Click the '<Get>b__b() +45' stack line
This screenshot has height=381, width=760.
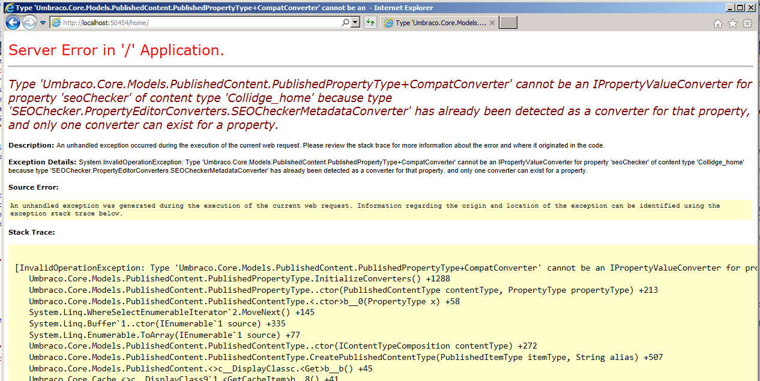click(201, 368)
